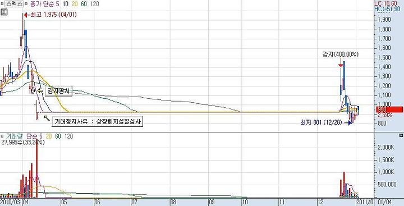
Task: Click 단순 in the volume panel legend
Action: point(32,136)
